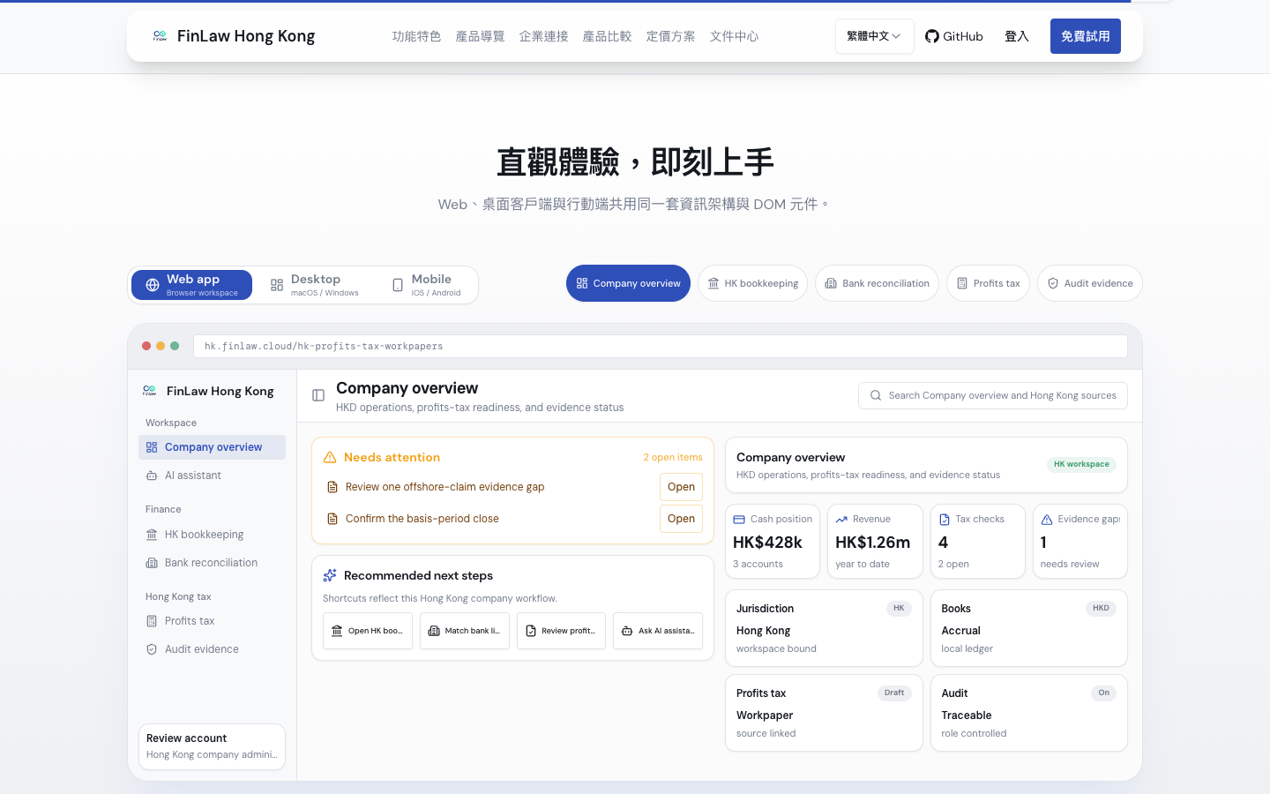The height and width of the screenshot is (794, 1270).
Task: Click the phone icon on Mobile tab
Action: 398,285
